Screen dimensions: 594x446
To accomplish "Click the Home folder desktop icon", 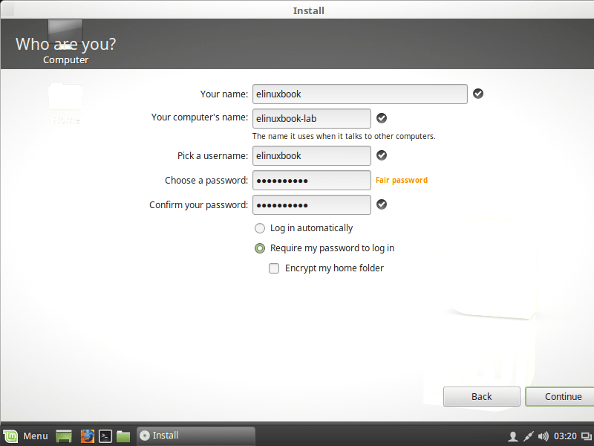I will [65, 103].
